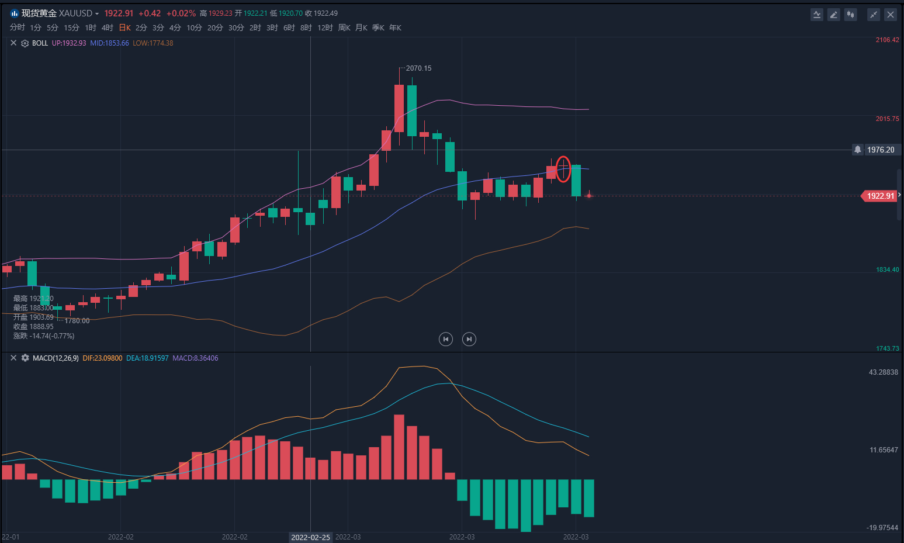Click the BOLL UP:1932.93 value

69,43
